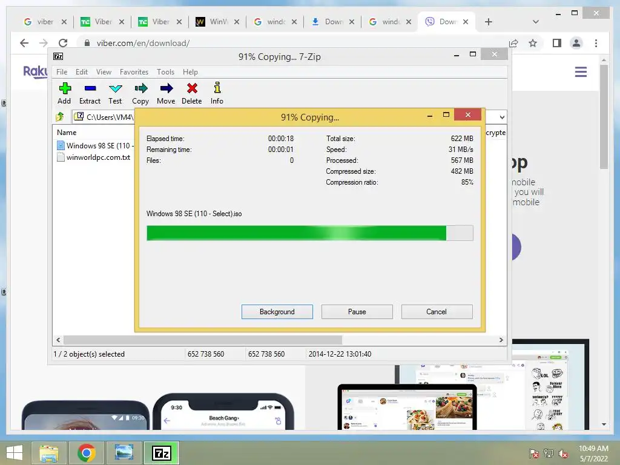Open the Edit menu in 7-Zip
This screenshot has width=620, height=465.
pyautogui.click(x=82, y=72)
